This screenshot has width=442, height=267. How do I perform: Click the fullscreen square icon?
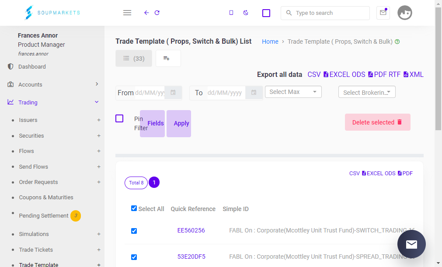pos(266,13)
